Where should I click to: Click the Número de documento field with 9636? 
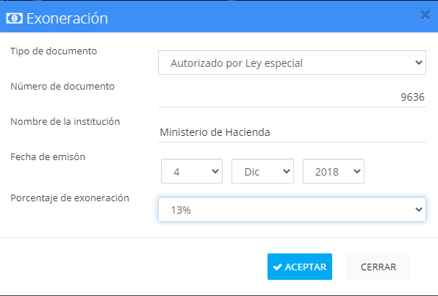[292, 97]
